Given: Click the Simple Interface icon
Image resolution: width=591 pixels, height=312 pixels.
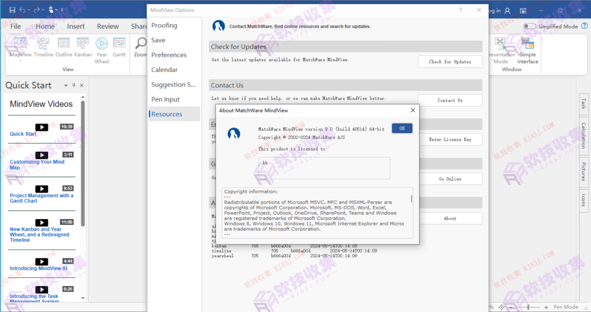Looking at the screenshot, I should point(528,50).
